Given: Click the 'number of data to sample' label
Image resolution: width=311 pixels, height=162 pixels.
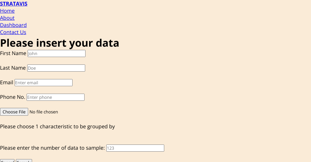Looking at the screenshot, I should (52, 148).
